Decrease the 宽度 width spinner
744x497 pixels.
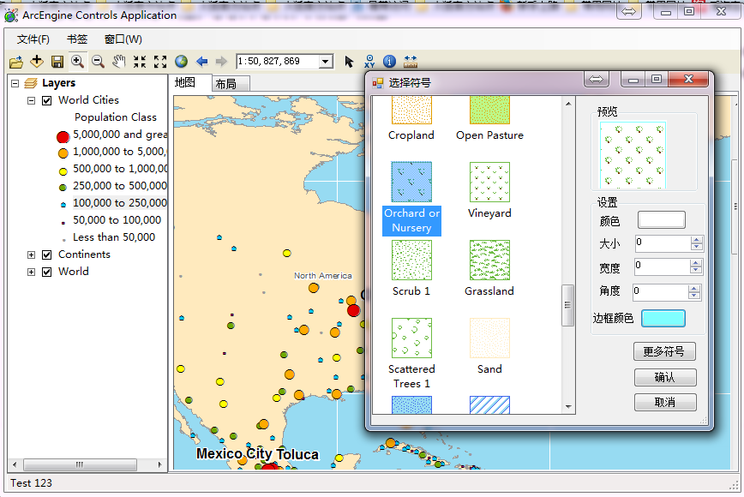pos(696,270)
